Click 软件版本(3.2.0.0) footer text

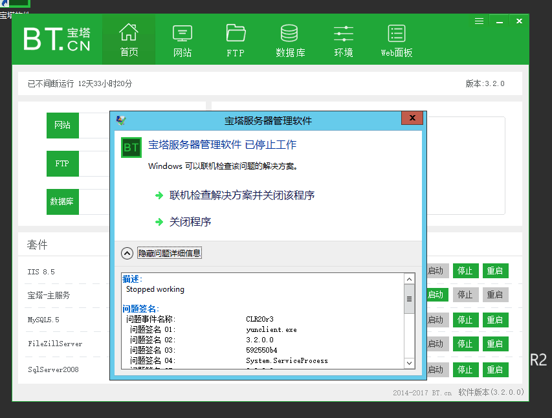point(491,392)
